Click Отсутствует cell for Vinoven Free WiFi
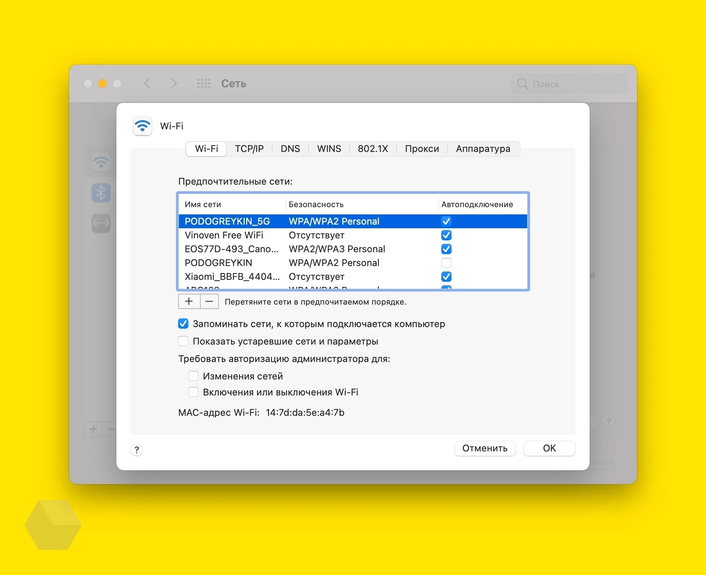The height and width of the screenshot is (575, 706). coord(316,235)
